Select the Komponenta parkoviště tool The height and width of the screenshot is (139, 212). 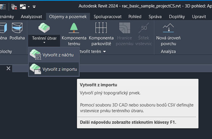click(101, 34)
